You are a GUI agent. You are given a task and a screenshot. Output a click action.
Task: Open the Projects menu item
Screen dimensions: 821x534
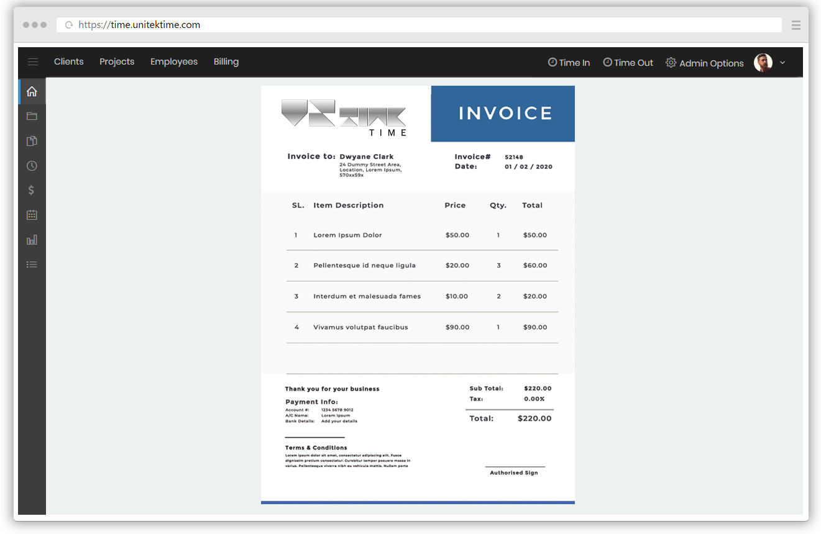117,61
